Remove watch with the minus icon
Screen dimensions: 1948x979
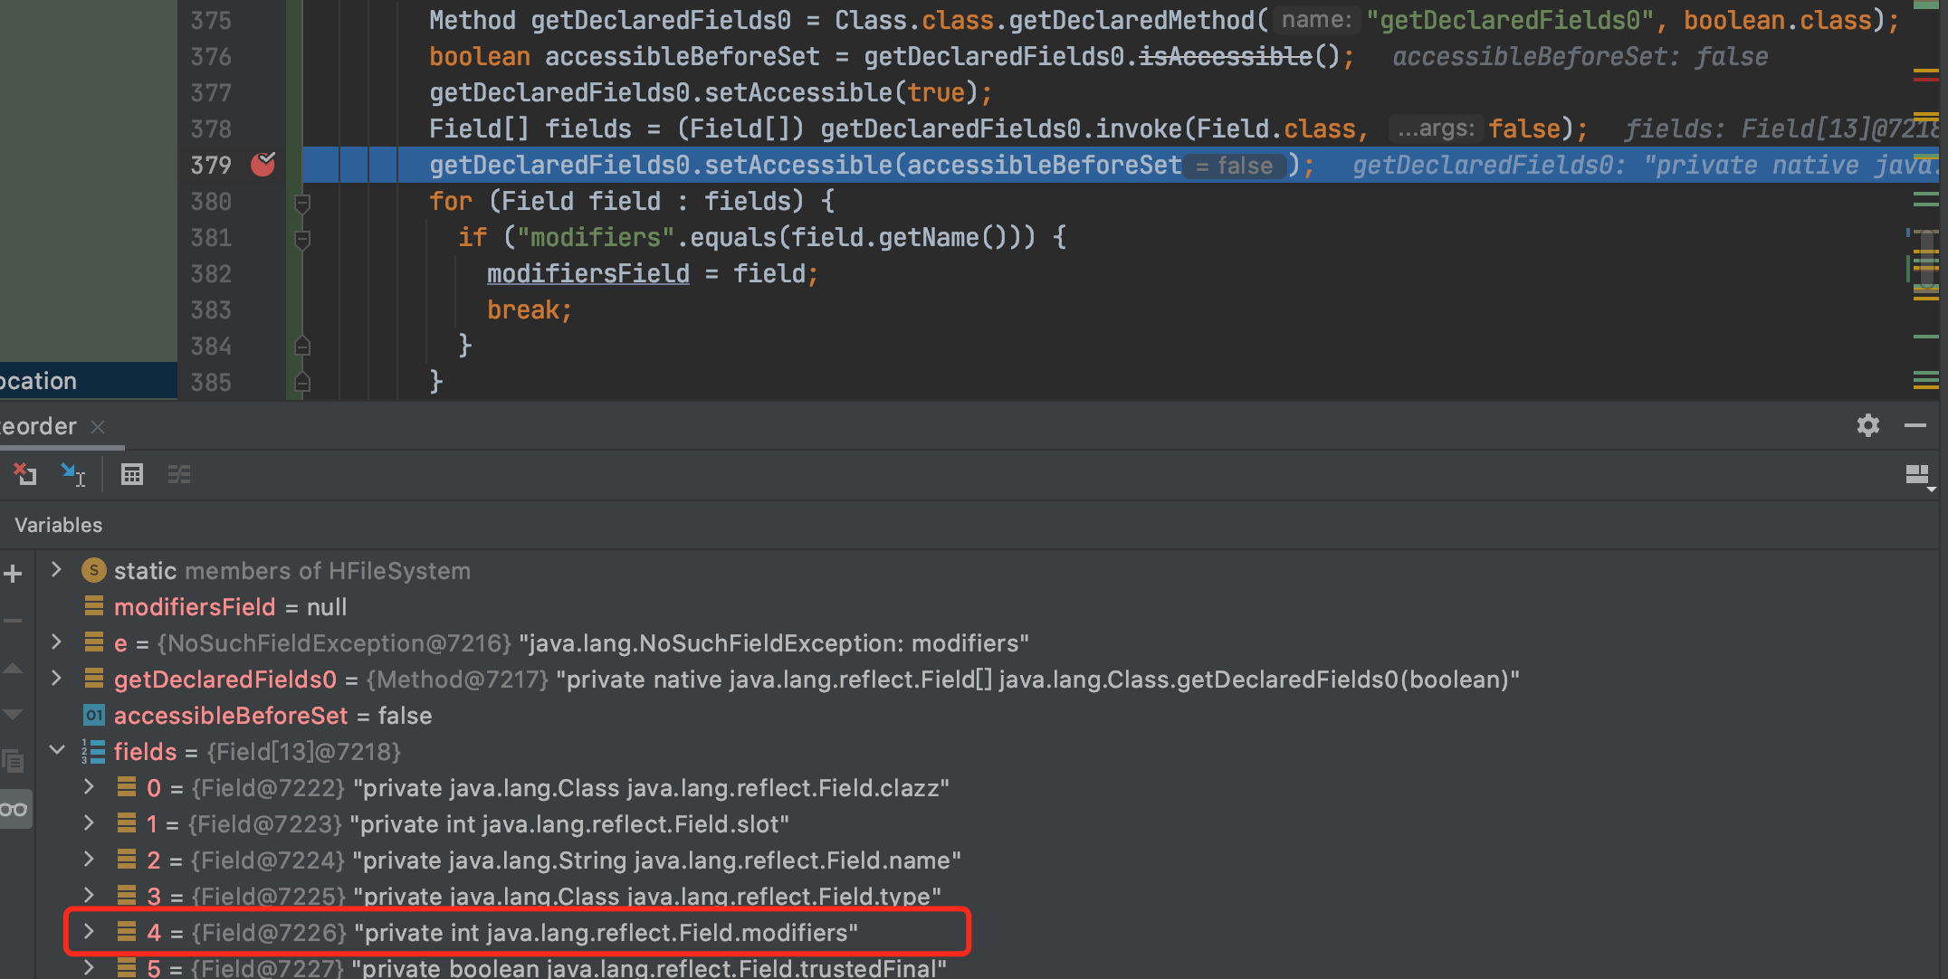(x=14, y=621)
